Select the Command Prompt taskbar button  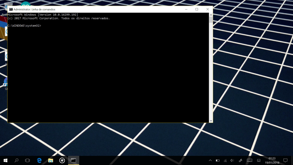tap(73, 160)
